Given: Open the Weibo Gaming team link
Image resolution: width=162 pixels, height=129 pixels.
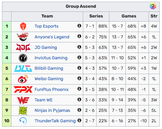Looking at the screenshot, I should 49,79.
